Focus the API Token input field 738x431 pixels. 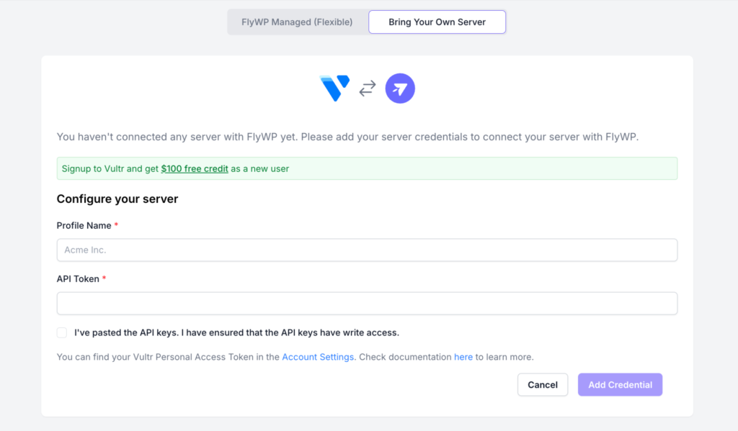[367, 303]
